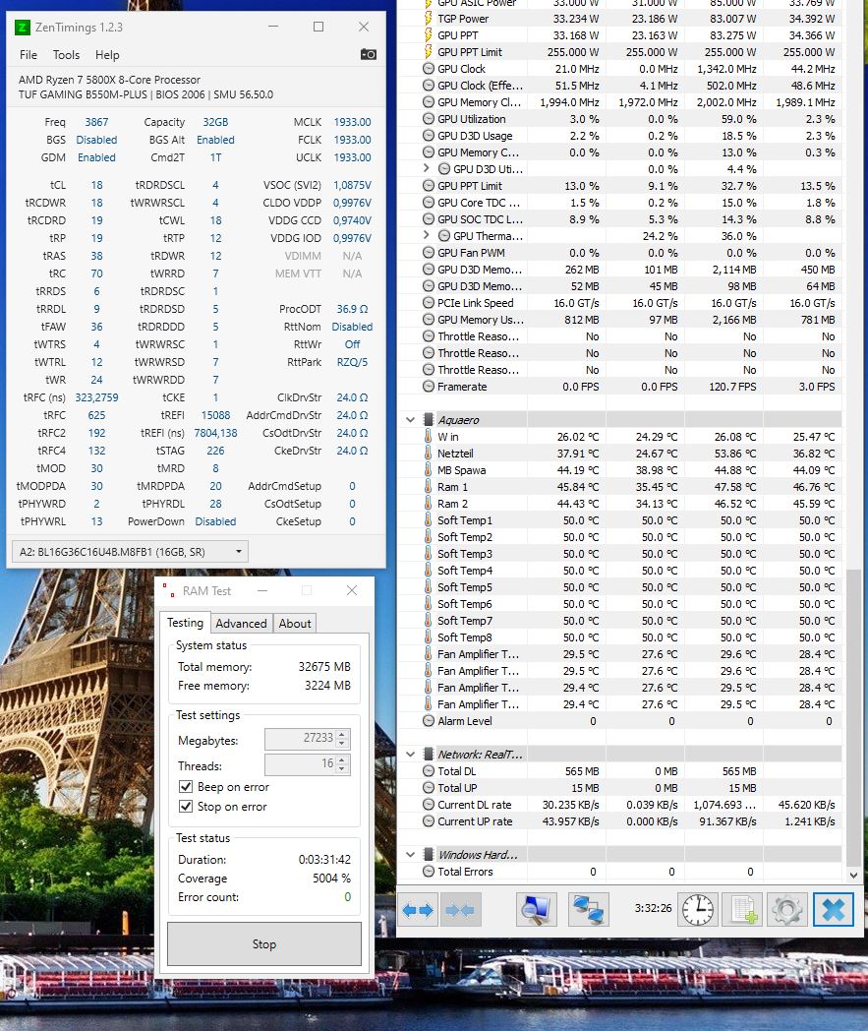868x1031 pixels.
Task: Click the round icon beside GPU Clock
Action: [429, 69]
